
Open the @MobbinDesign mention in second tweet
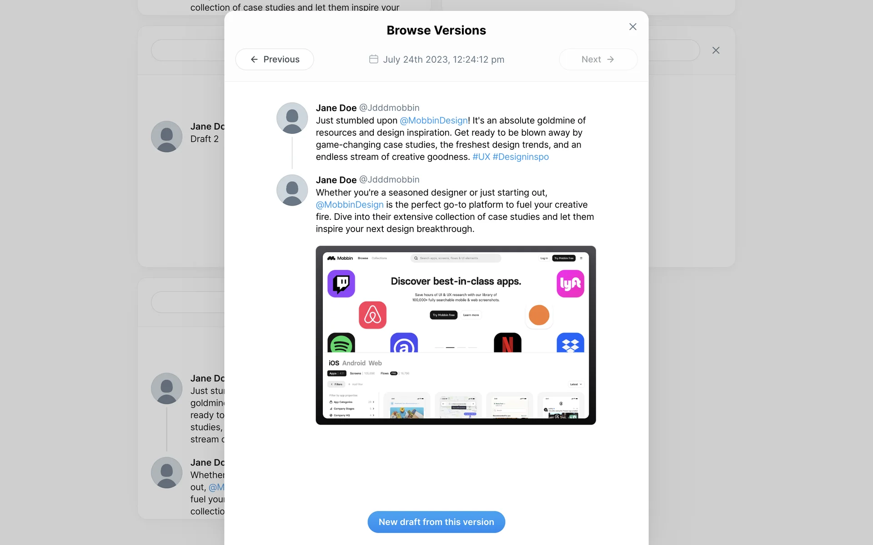pos(350,205)
